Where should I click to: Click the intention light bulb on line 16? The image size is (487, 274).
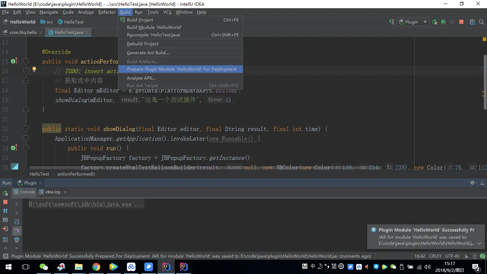34,70
